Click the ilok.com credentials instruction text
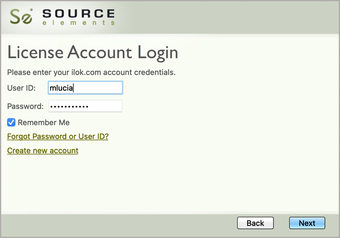The height and width of the screenshot is (238, 340). (91, 72)
